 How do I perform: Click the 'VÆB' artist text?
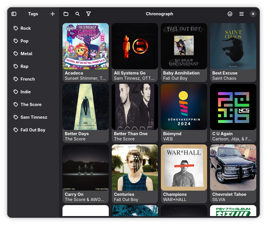(x=168, y=139)
